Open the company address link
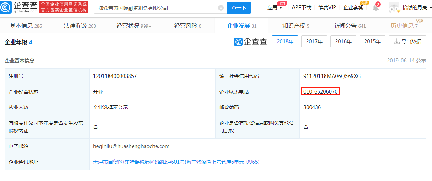Screen dimensions: 432x181 click(176, 162)
